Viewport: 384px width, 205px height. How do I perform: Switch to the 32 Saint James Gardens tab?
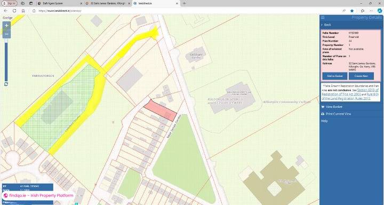click(x=108, y=3)
